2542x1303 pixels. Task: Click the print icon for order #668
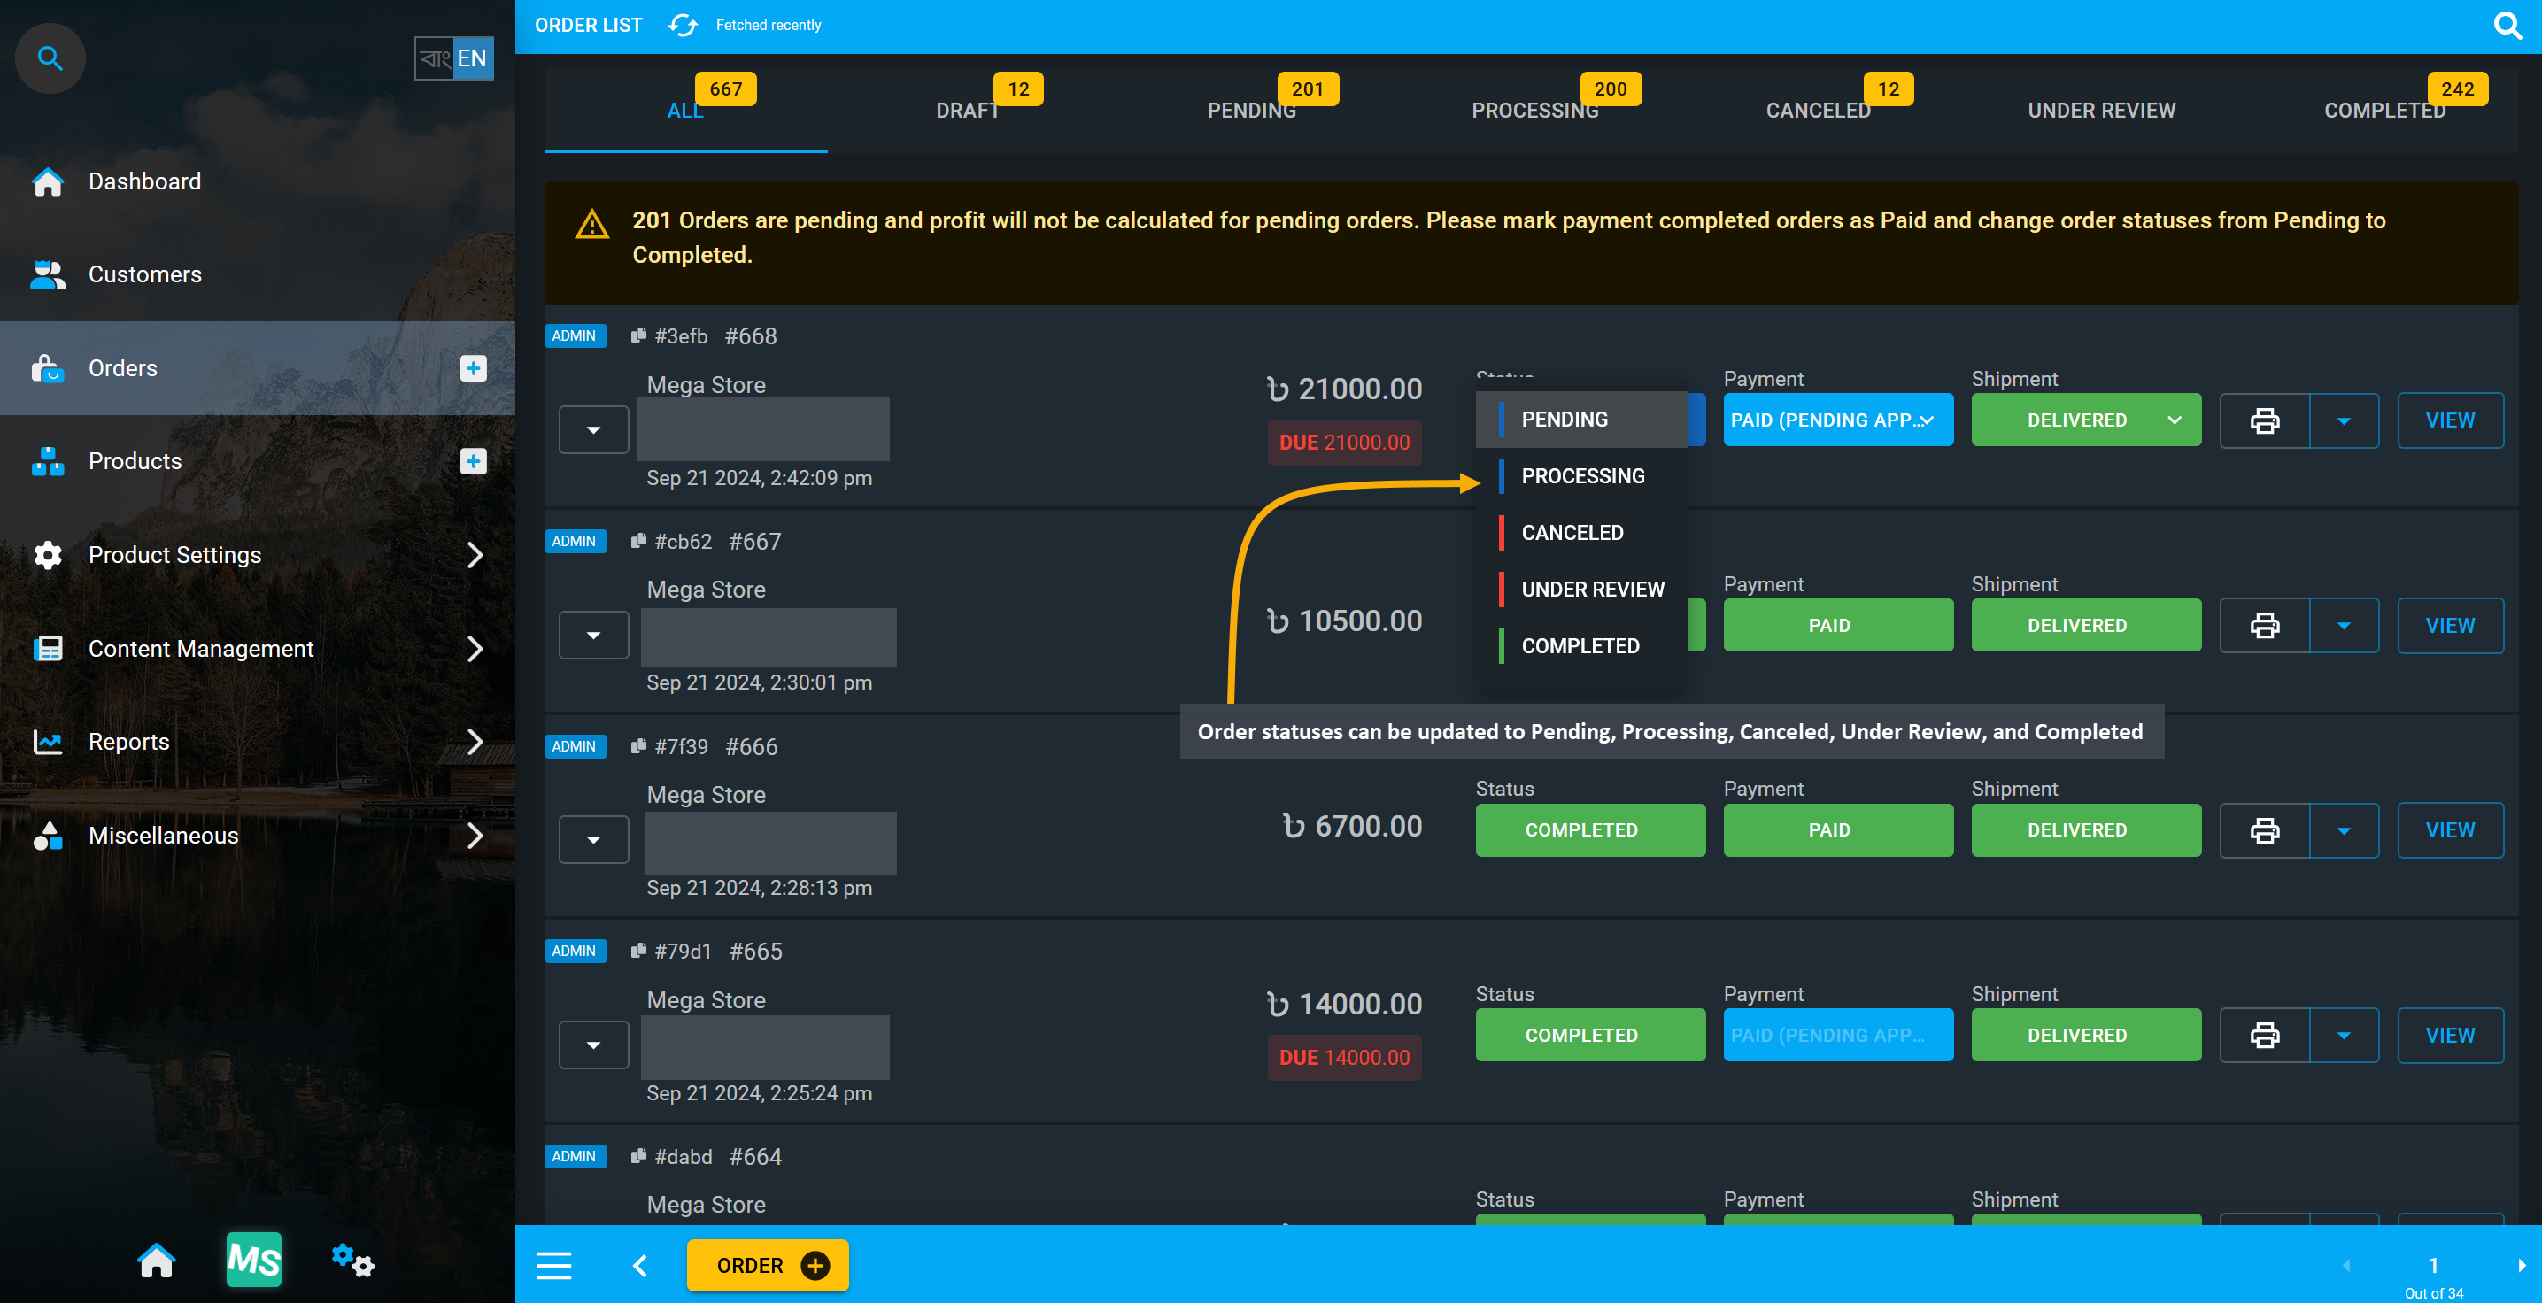2265,420
